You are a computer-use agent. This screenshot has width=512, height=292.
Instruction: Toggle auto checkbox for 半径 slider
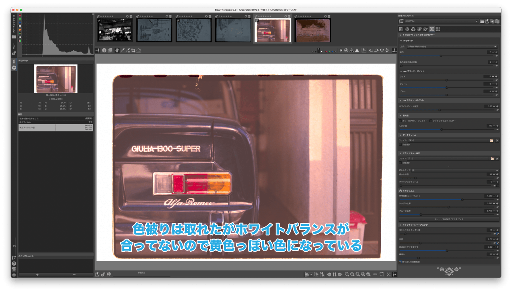coord(498,243)
